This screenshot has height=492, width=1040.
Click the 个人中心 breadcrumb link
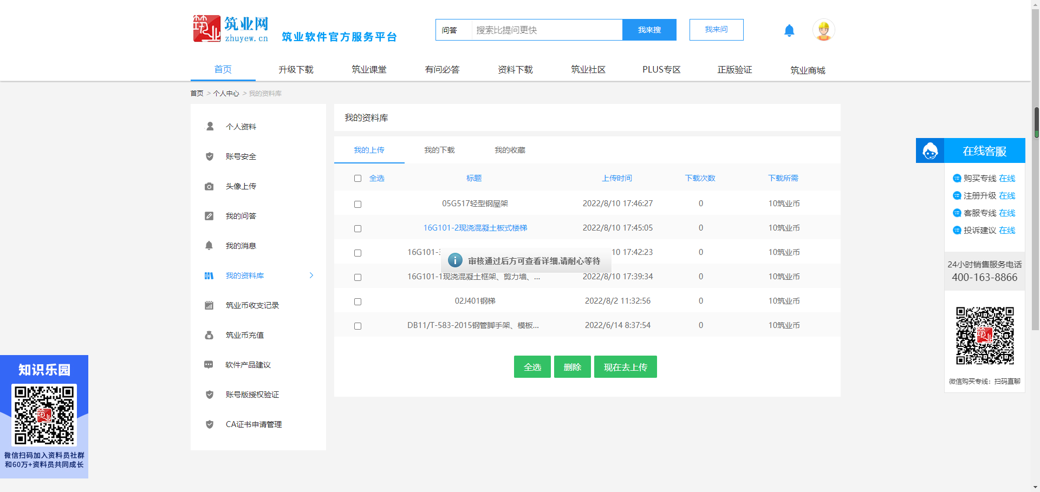[x=226, y=94]
